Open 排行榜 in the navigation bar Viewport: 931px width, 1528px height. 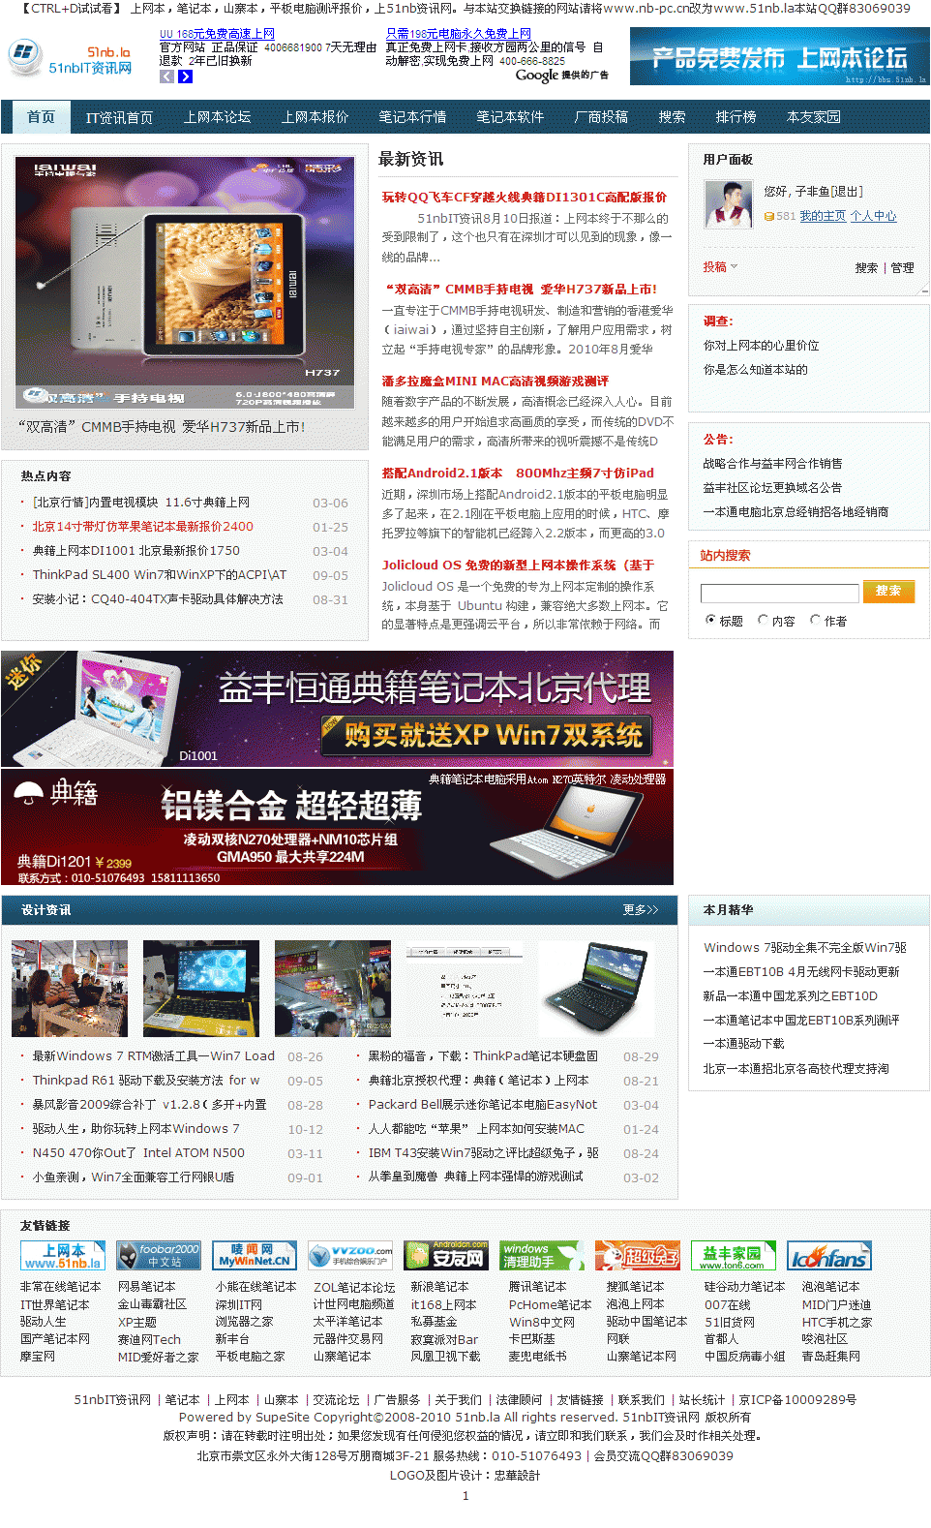pyautogui.click(x=736, y=117)
